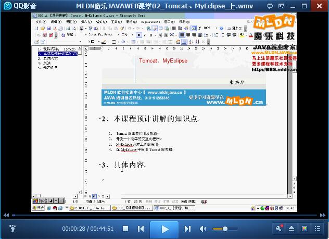This screenshot has width=329, height=239.
Task: Go to the previous video
Action: (141, 229)
